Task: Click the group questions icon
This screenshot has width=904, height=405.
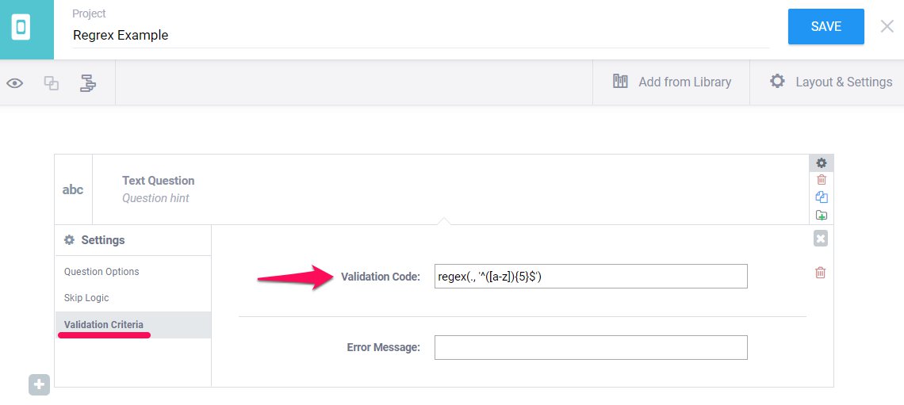Action: point(52,82)
